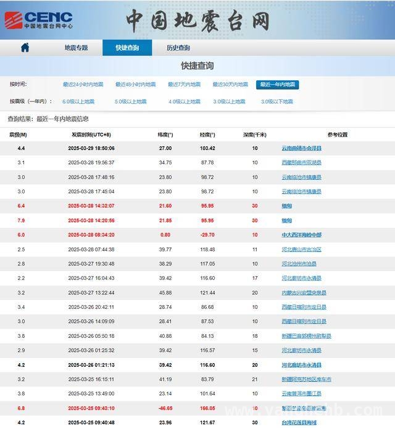Screen dimensions: 395x428
Task: Select the red magnitude 7.9 cell
Action: pos(21,220)
